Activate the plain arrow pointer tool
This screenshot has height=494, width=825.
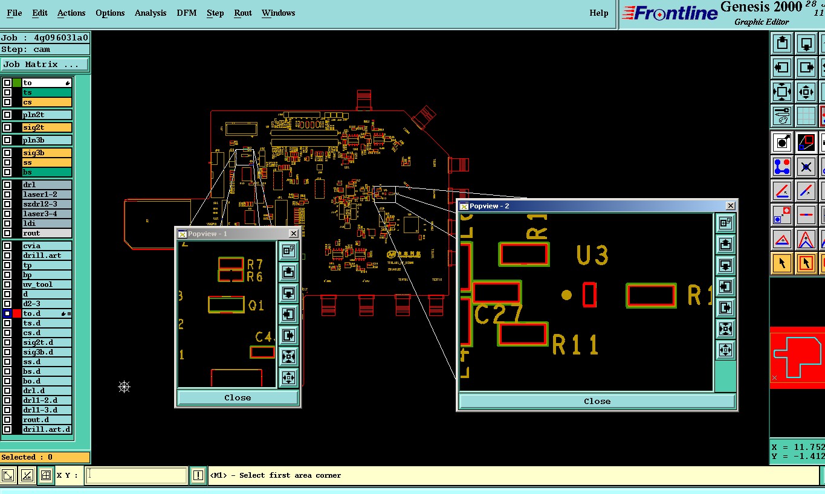782,263
